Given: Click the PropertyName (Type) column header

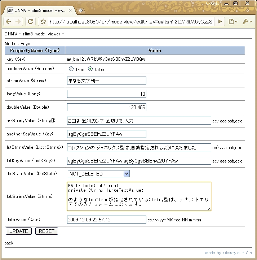Looking at the screenshot, I should click(x=35, y=51).
